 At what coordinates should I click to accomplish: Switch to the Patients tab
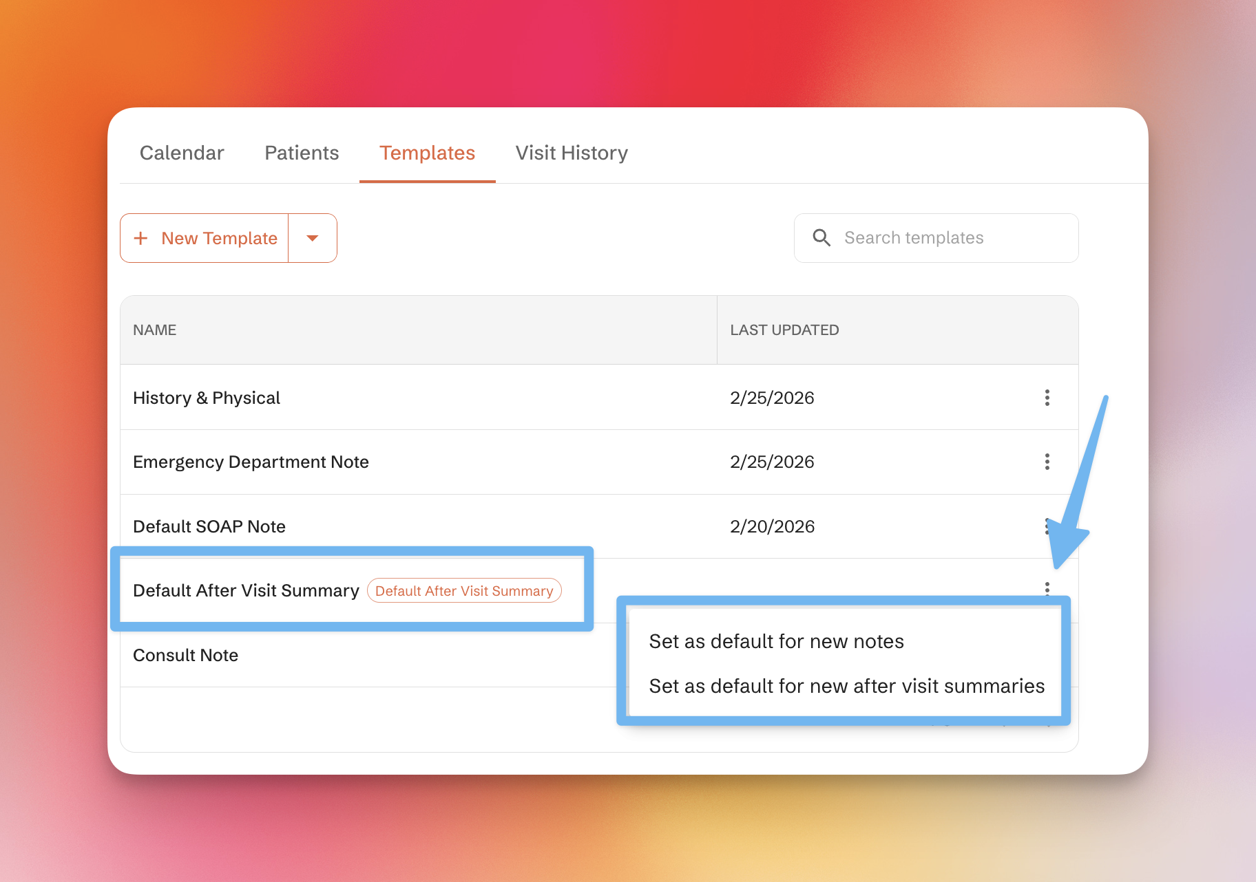coord(302,153)
